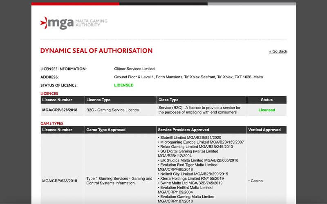Click the Service Providers Approved column header
The image size is (327, 204).
(x=201, y=130)
